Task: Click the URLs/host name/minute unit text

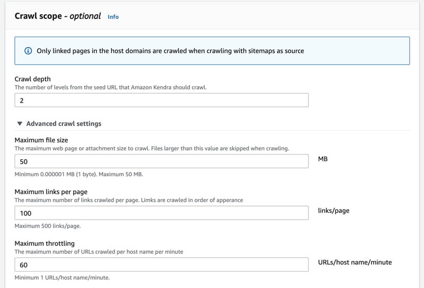Action: [x=355, y=262]
